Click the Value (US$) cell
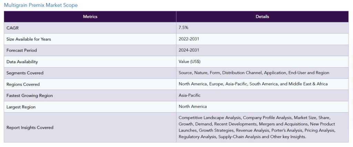Screen dimensions: 353x147 (262, 62)
